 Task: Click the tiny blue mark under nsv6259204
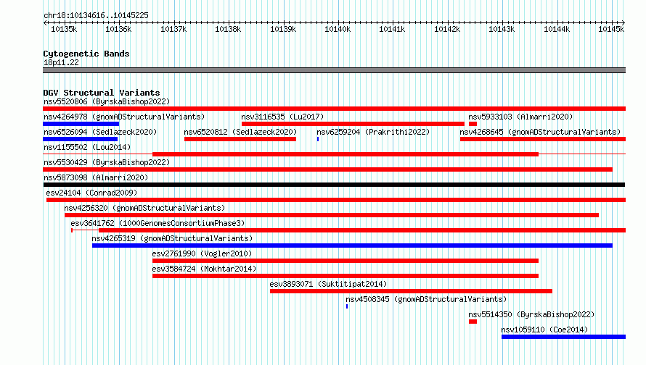pyautogui.click(x=318, y=139)
